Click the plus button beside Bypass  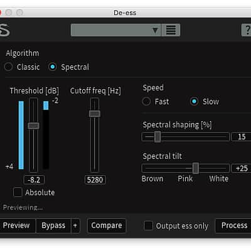(75, 225)
